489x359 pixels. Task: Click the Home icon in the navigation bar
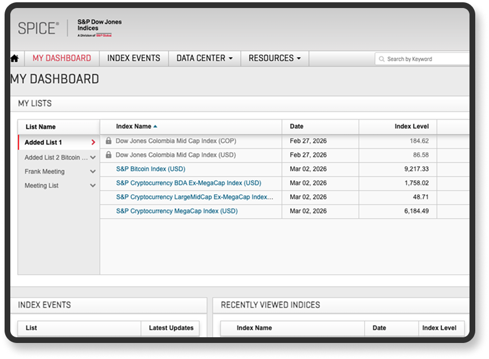[14, 58]
